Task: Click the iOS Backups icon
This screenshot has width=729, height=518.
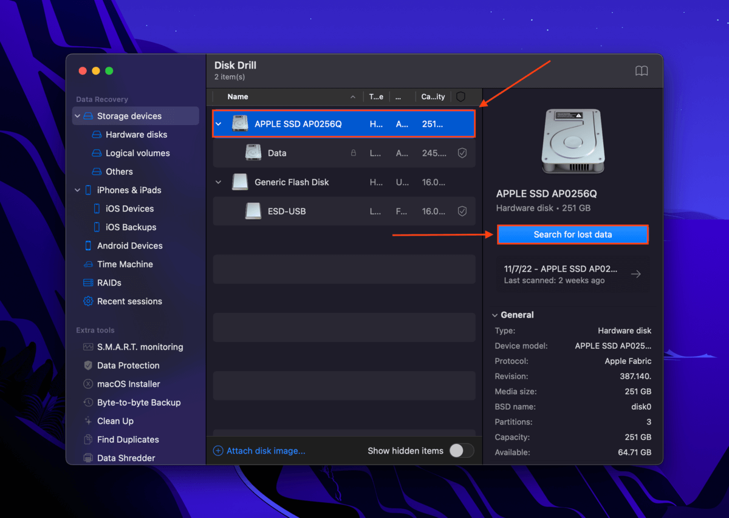Action: pyautogui.click(x=97, y=227)
